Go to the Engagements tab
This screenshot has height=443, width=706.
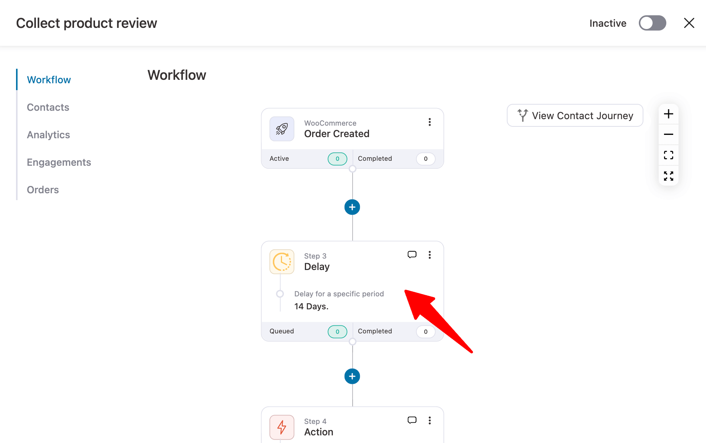click(x=59, y=162)
